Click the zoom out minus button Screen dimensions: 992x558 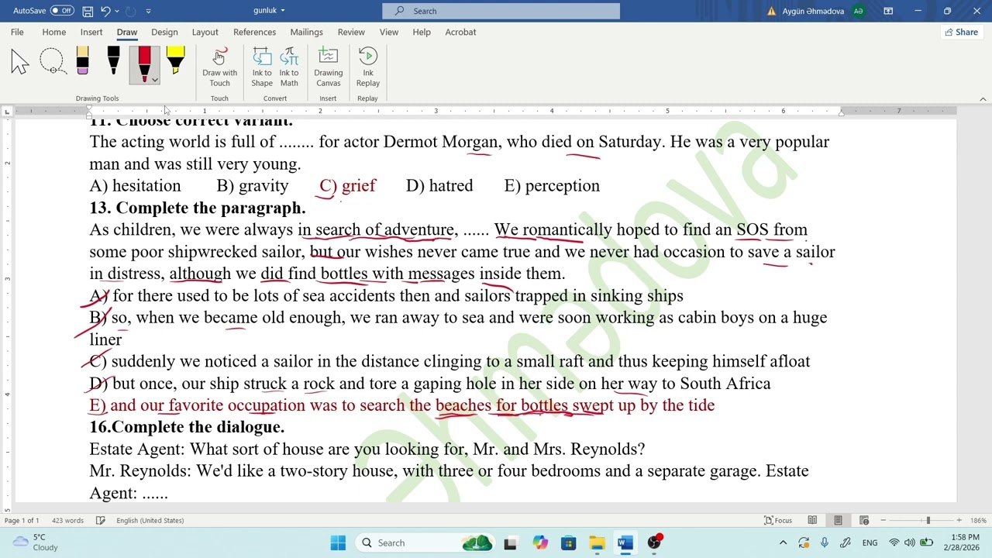click(883, 521)
